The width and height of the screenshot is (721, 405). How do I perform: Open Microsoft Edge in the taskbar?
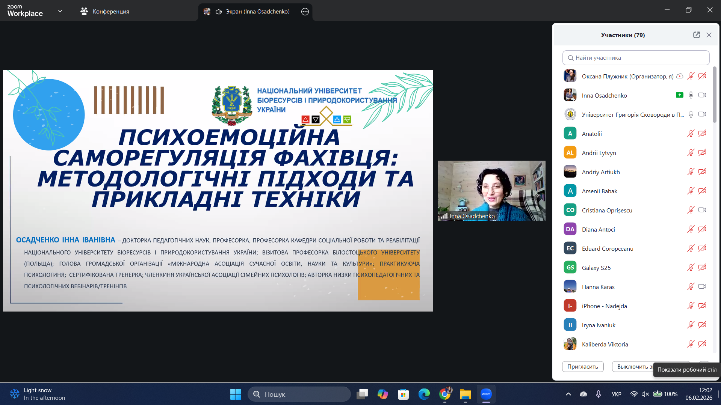point(424,394)
